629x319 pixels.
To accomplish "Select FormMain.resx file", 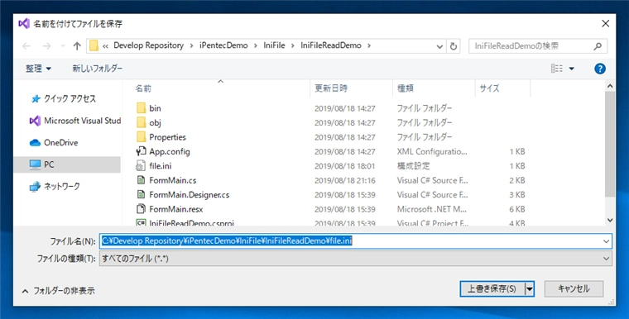I will click(176, 209).
